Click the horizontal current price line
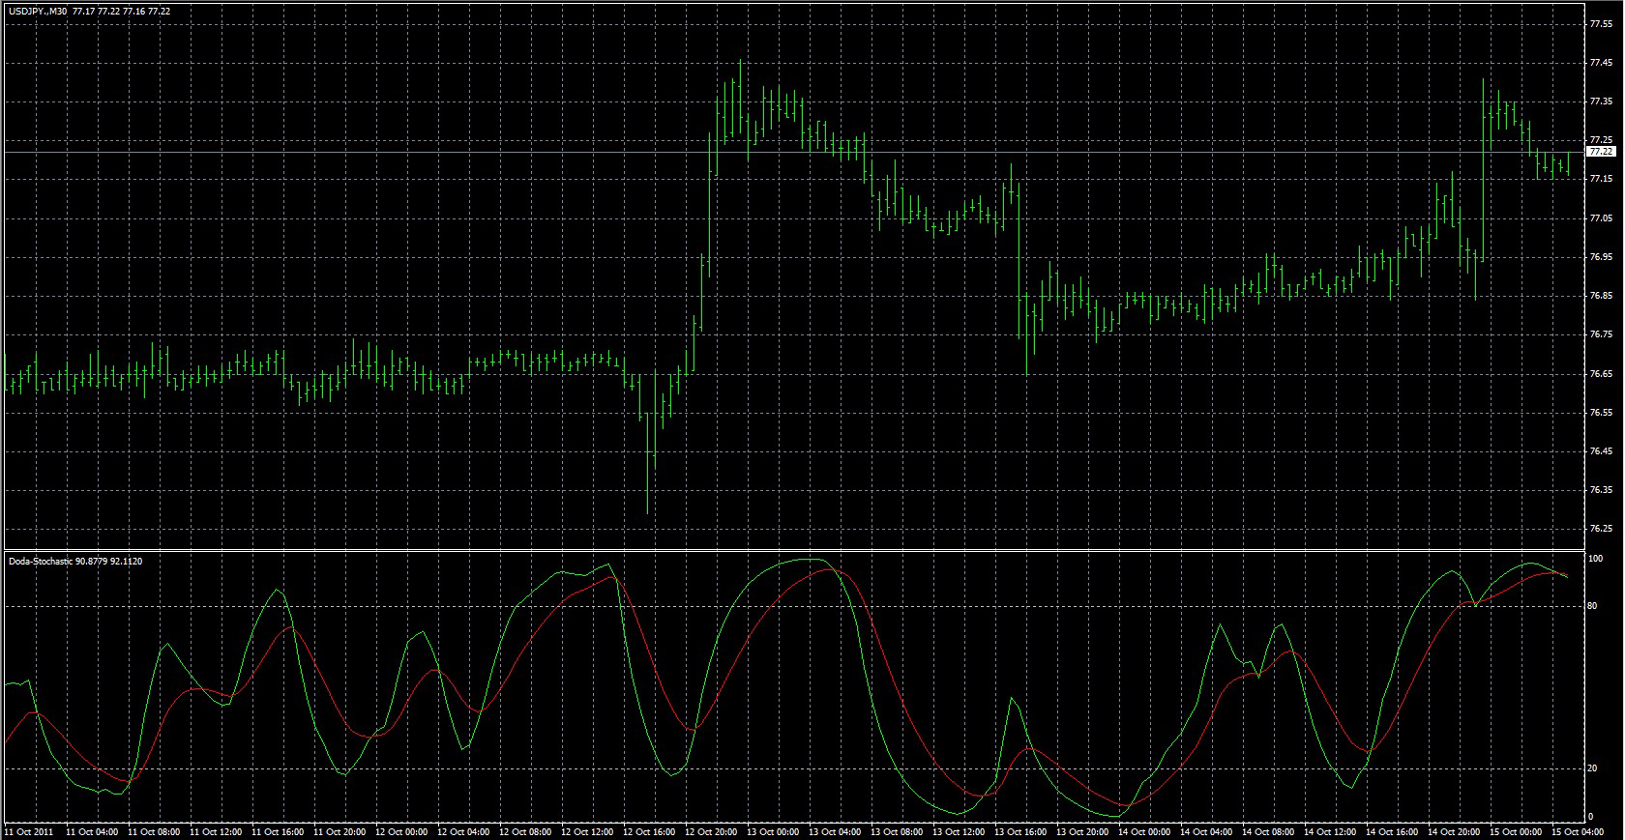This screenshot has width=1625, height=840. pos(793,153)
